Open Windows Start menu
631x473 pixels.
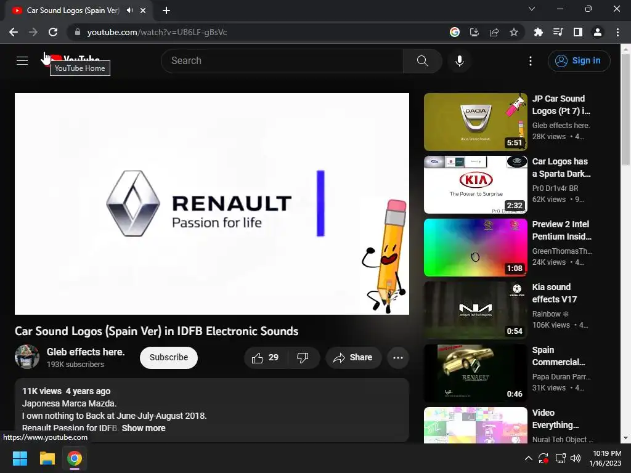[20, 458]
